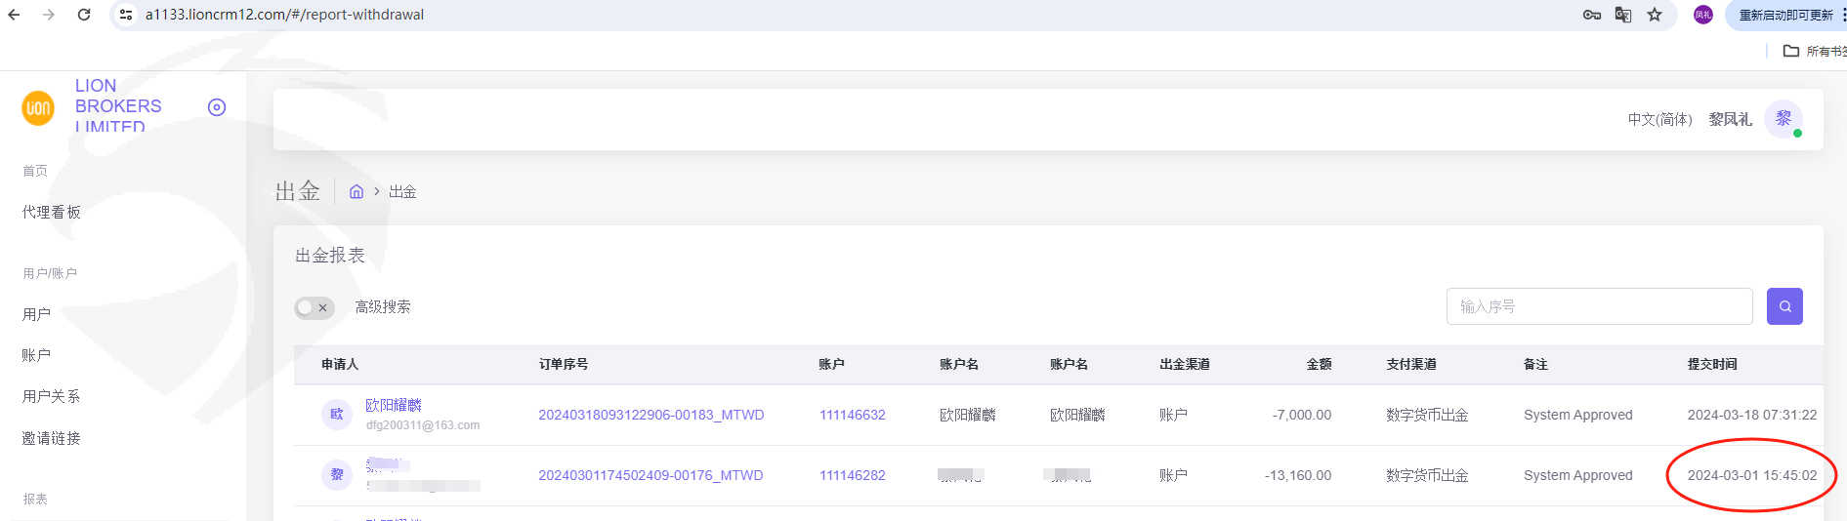Screen dimensions: 1847x521
Task: Click the user avatar in top right
Action: click(x=1784, y=119)
